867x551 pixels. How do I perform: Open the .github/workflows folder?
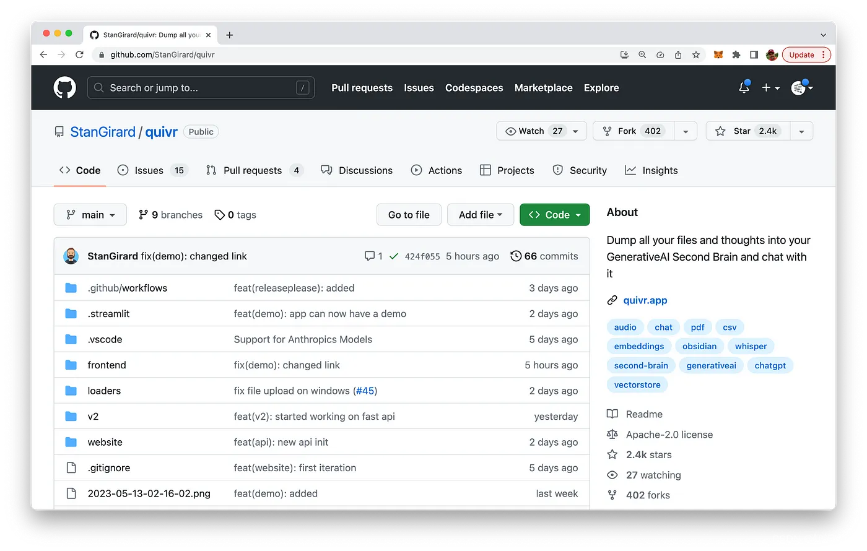coord(128,288)
